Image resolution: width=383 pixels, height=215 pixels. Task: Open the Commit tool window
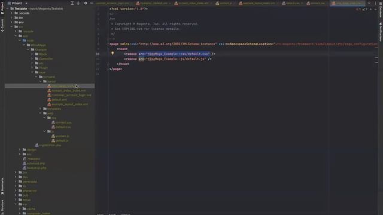point(2,25)
